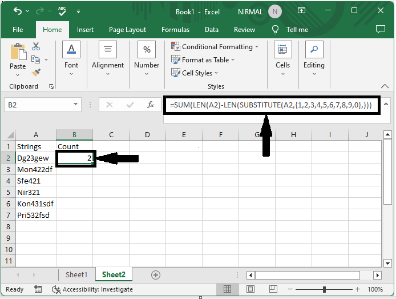396x299 pixels.
Task: Click the Select All corner triangle
Action: point(10,135)
